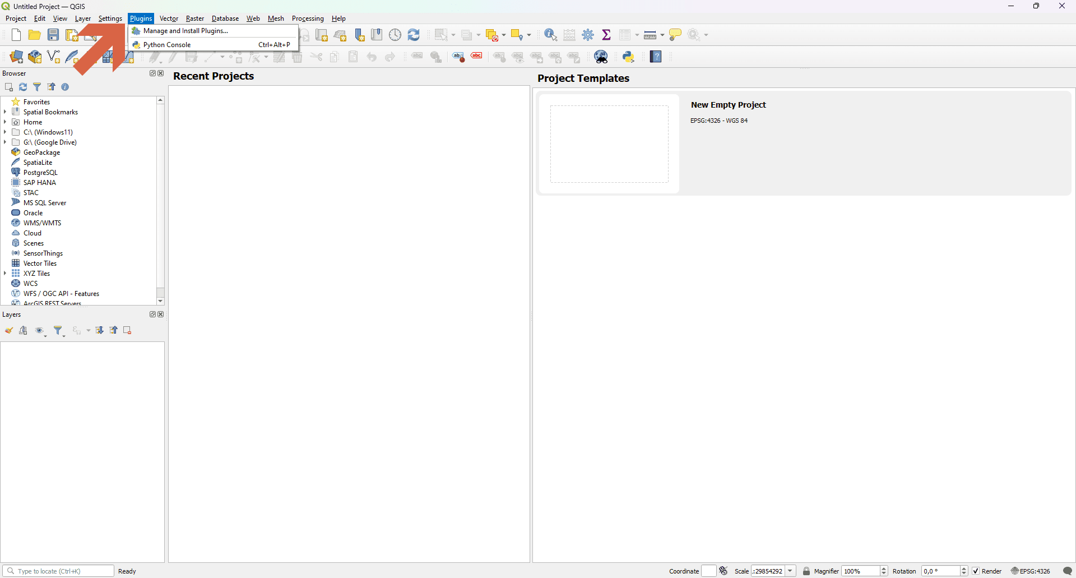The image size is (1076, 578).
Task: Collapse all items in Browser panel
Action: [x=52, y=87]
